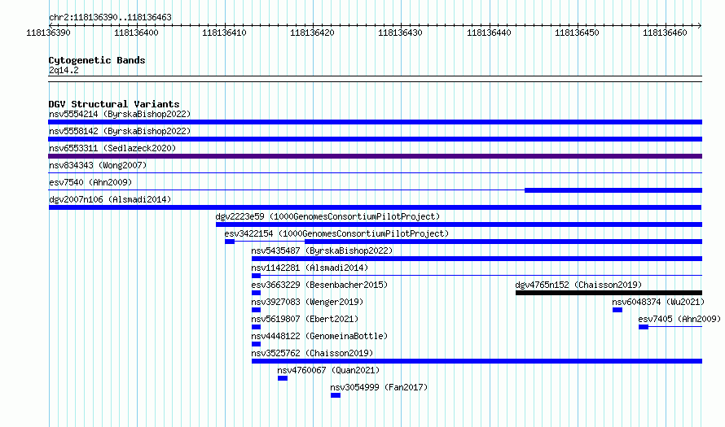Open dgv2007n106 (Alsmadi2014) label
This screenshot has height=427, width=725.
110,199
